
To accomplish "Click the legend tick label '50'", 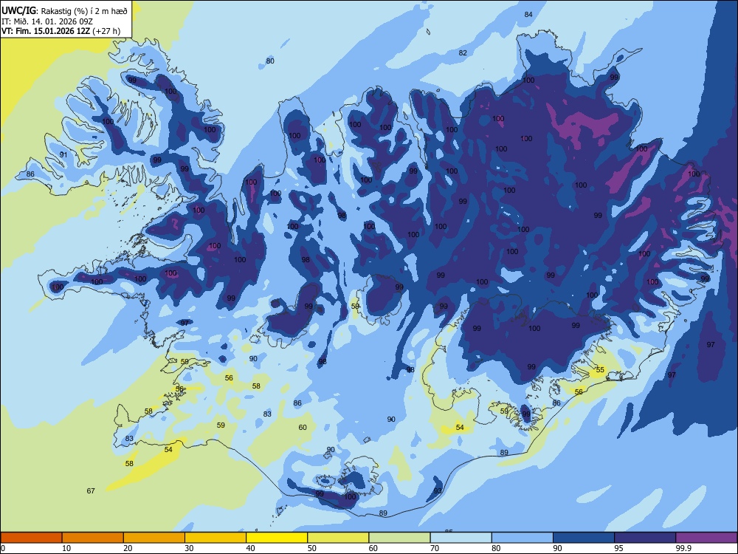I will (x=312, y=548).
